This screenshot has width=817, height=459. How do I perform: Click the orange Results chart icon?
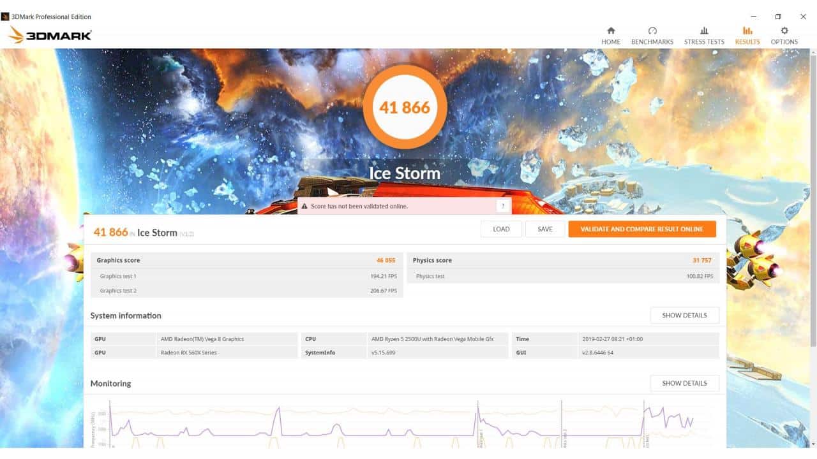[747, 31]
